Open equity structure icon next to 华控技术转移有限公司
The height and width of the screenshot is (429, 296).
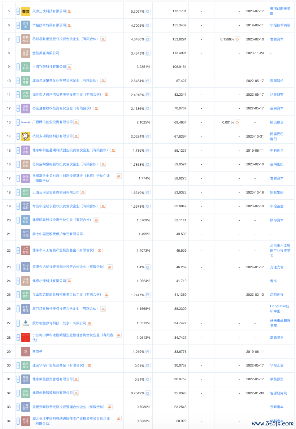(x=69, y=25)
